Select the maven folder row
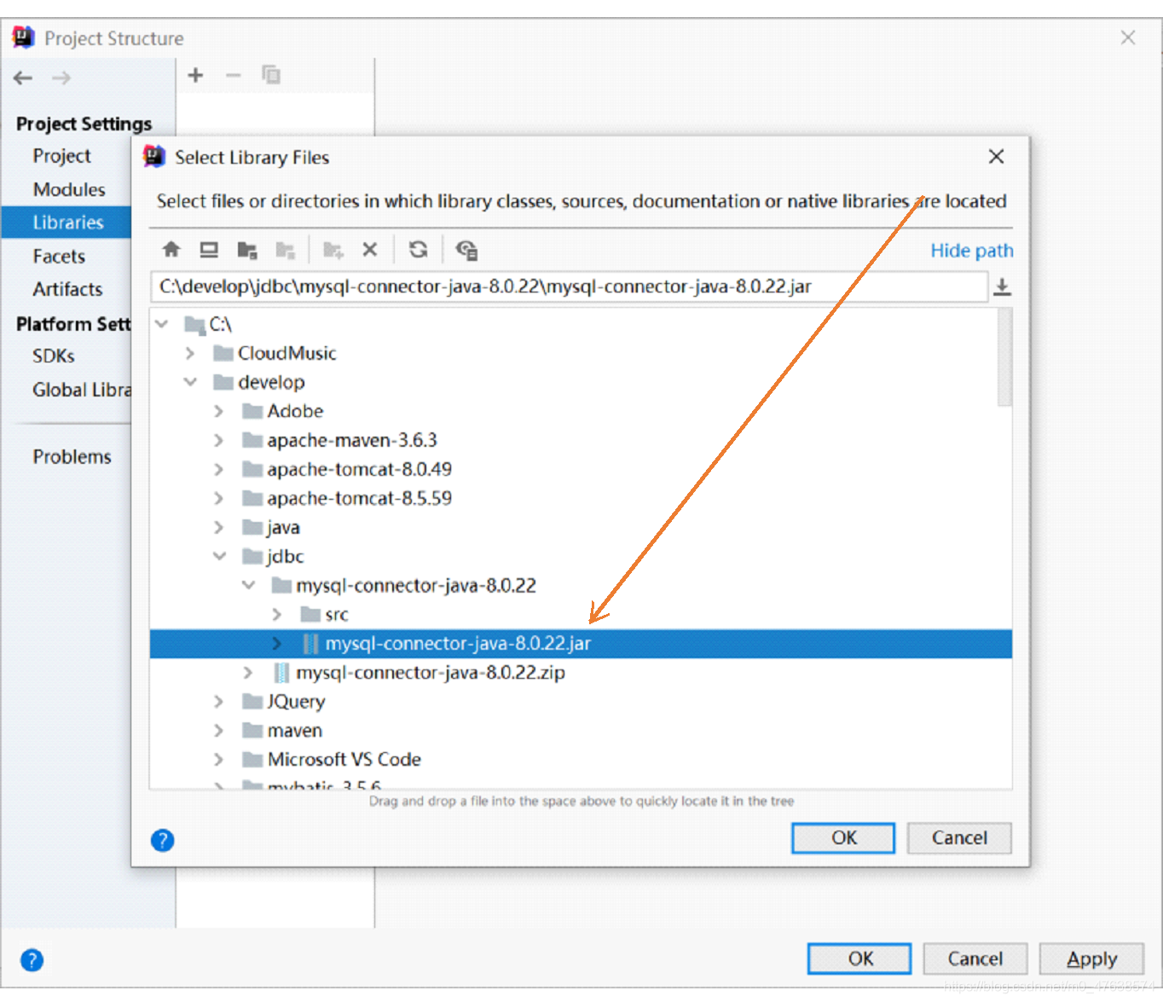1163x1002 pixels. click(581, 730)
